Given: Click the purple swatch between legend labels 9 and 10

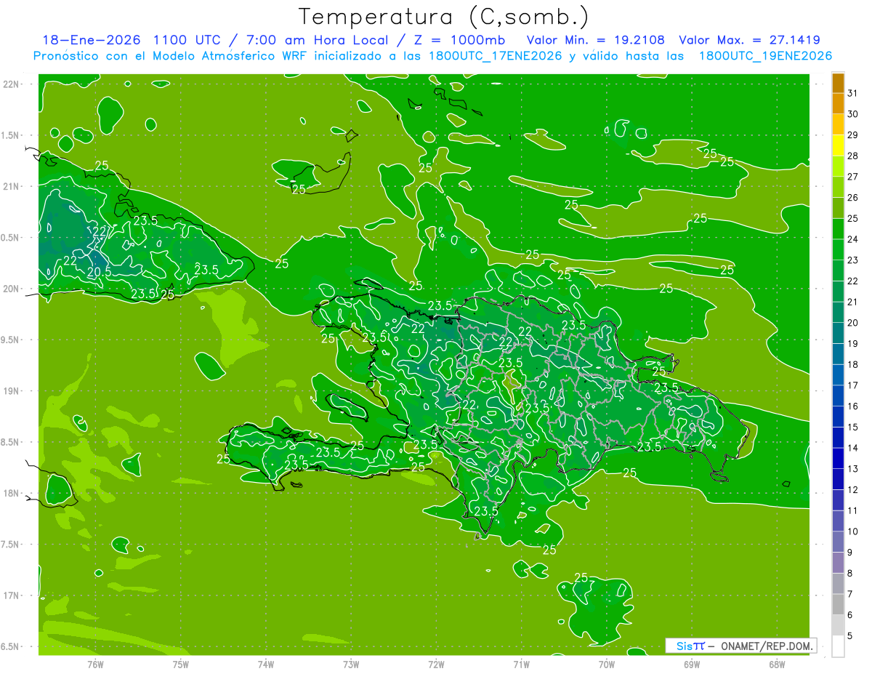Looking at the screenshot, I should click(838, 542).
